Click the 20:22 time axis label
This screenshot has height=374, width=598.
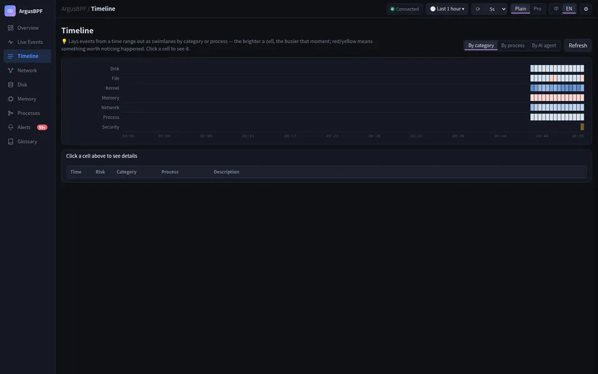[x=332, y=136]
